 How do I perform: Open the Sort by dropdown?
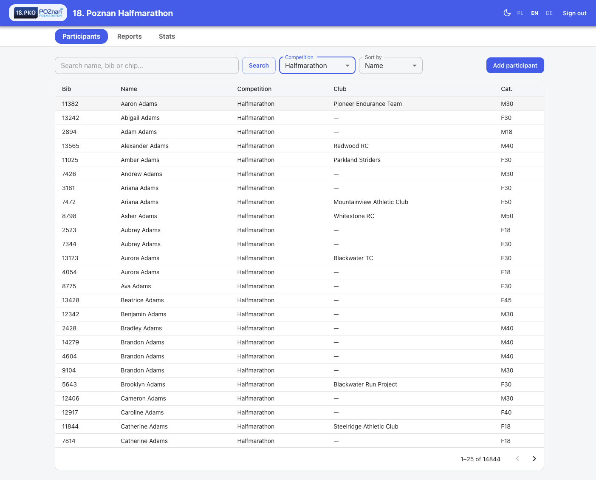(x=391, y=65)
